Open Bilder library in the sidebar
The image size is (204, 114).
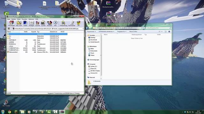(x=92, y=48)
